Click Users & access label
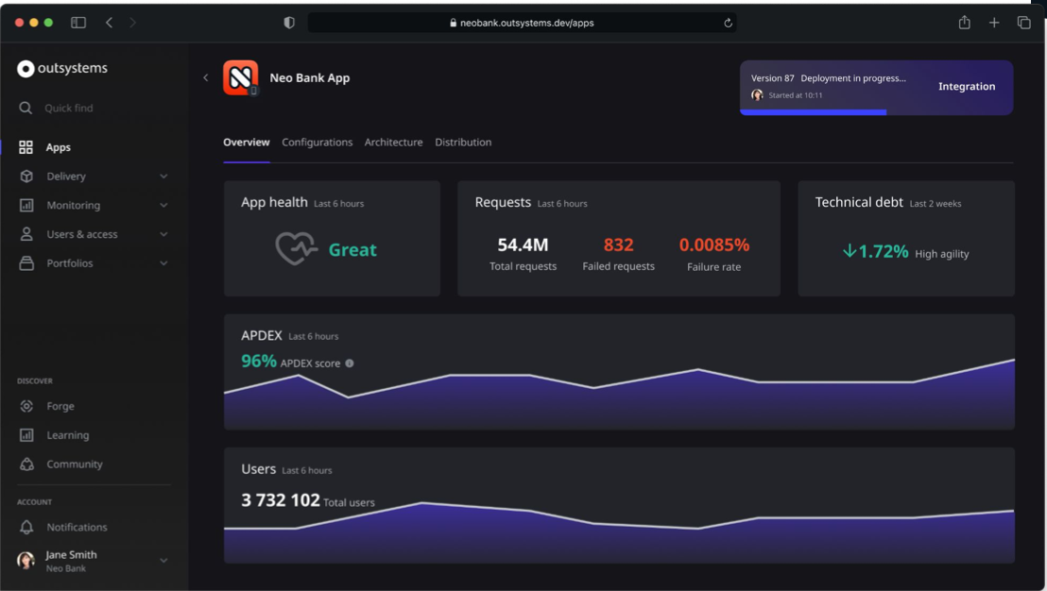The height and width of the screenshot is (591, 1047). 82,234
